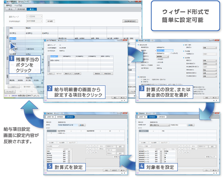Click greater-or-equal operator in 計算式設定 window

[x=96, y=152]
